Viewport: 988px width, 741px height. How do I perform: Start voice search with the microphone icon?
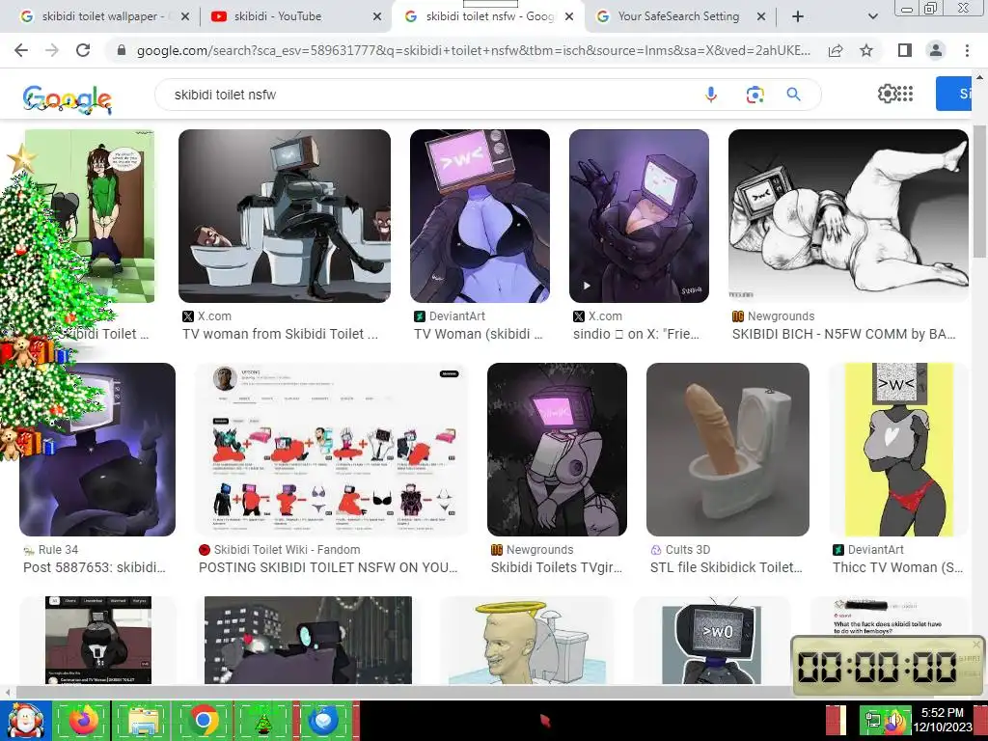[x=711, y=95]
